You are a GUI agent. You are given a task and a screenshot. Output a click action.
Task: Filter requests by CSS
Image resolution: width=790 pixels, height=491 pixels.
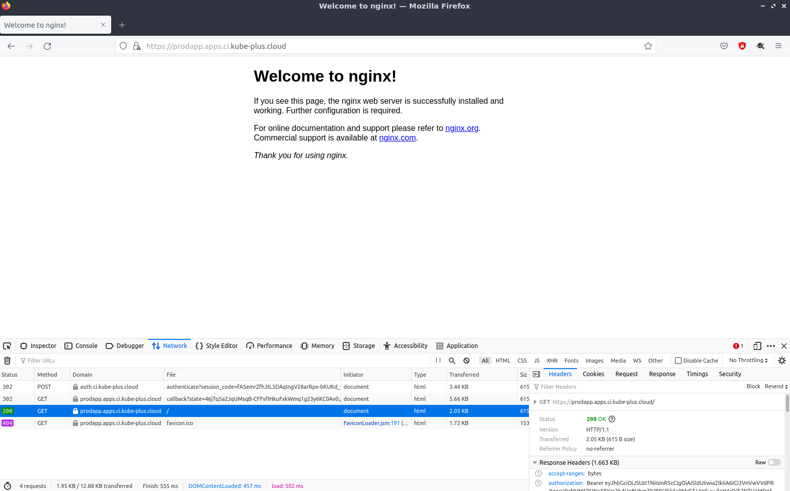[x=522, y=361]
